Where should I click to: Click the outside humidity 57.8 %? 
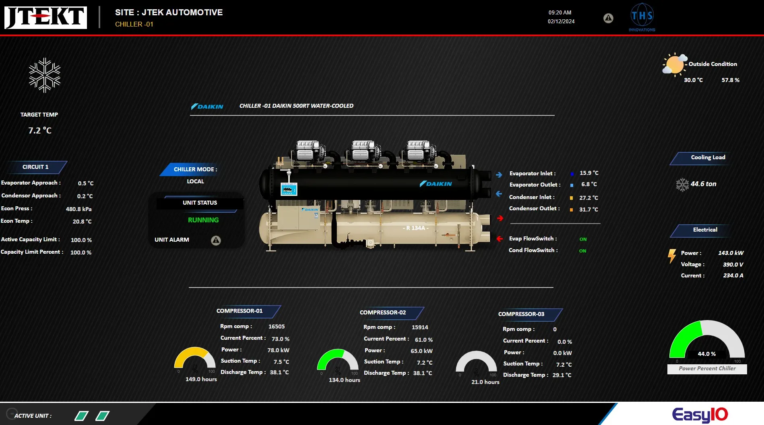click(730, 80)
